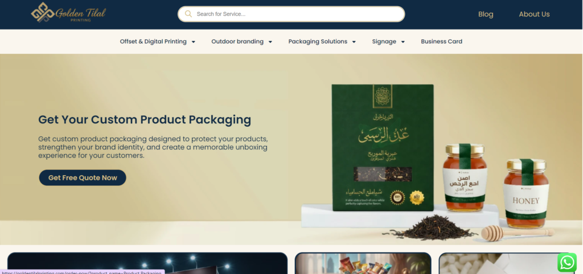Viewport: 583px width, 274px height.
Task: Click the Get Free Quote Now button
Action: 83,178
